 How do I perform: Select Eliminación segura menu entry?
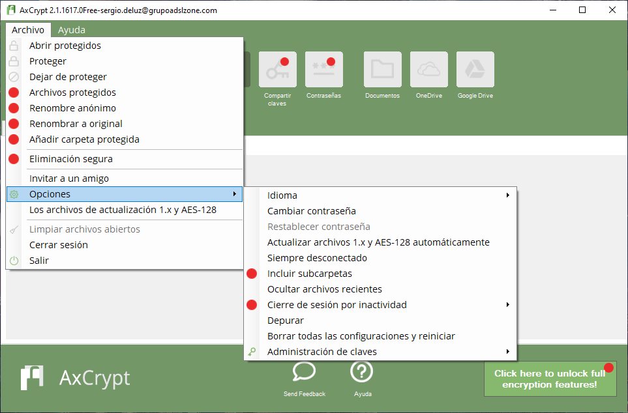coord(71,159)
